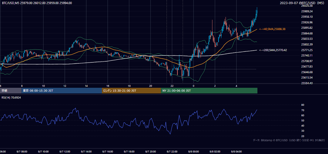Viewport: 328px width, 154px height.
Task: Click the 9/8 04:00 bottom time label
Action: [237, 152]
